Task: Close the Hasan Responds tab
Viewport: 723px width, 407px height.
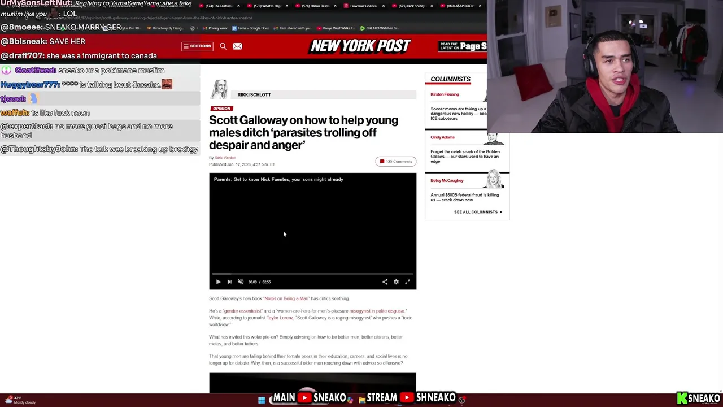Action: pyautogui.click(x=335, y=6)
